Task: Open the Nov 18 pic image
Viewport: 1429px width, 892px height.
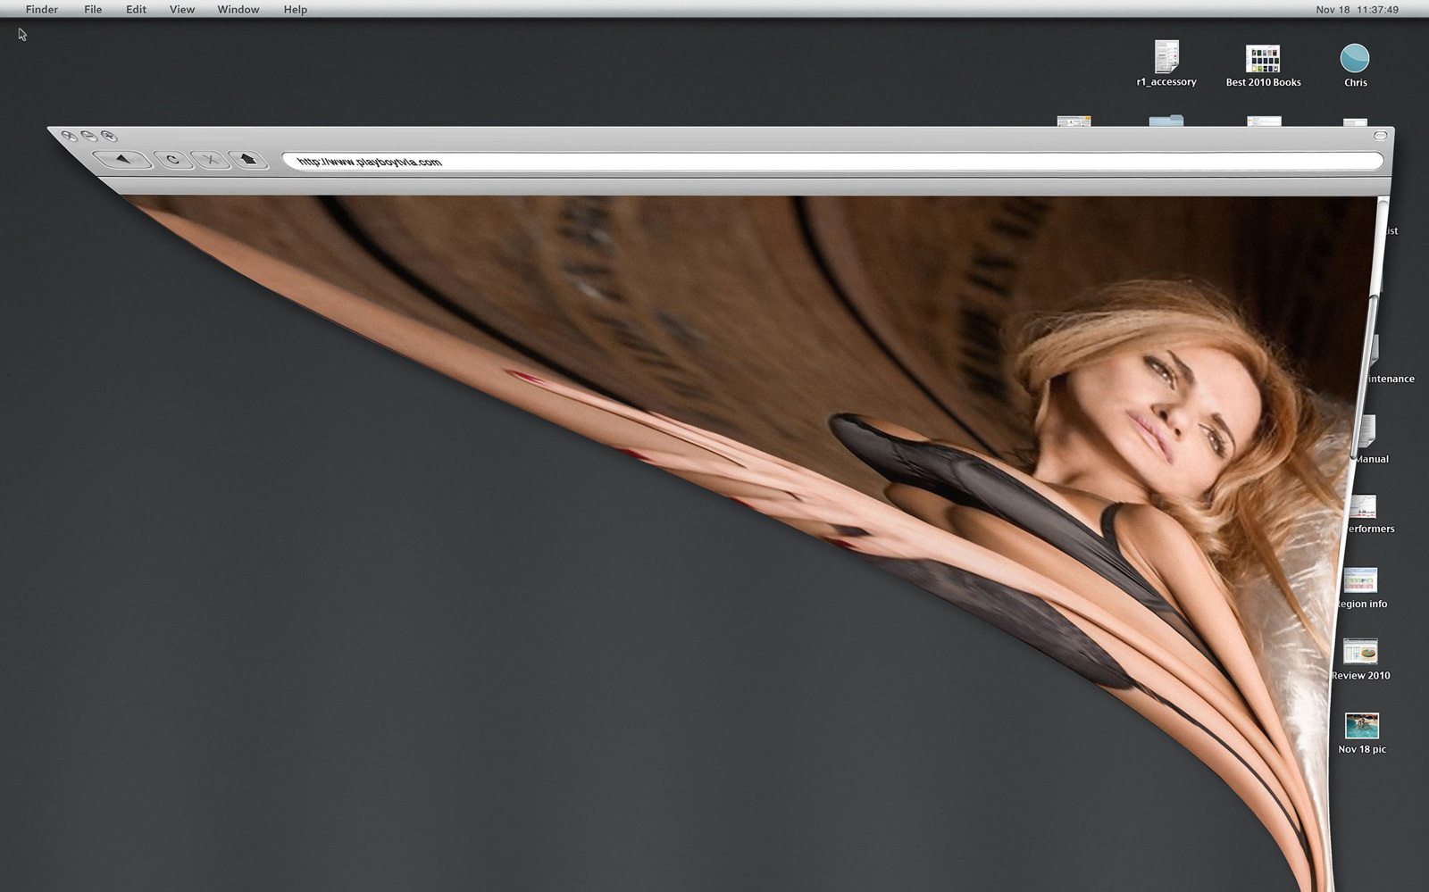Action: [x=1361, y=725]
